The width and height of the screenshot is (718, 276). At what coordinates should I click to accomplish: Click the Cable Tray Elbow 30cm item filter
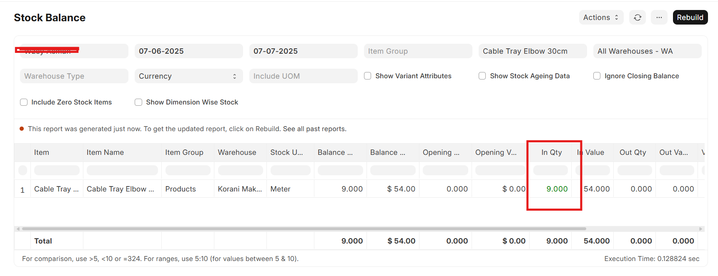point(533,51)
